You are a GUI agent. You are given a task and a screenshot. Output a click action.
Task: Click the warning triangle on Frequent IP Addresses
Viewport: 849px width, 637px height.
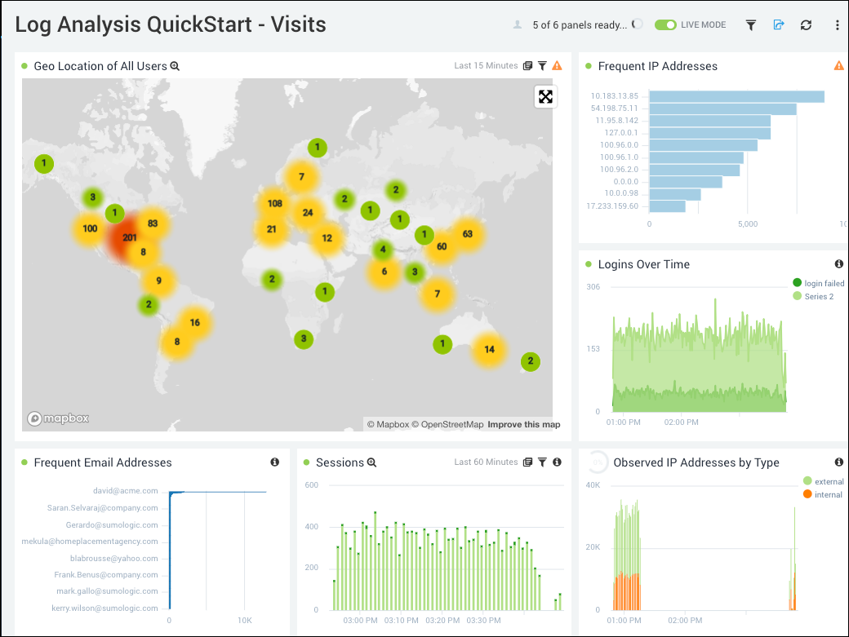point(839,65)
